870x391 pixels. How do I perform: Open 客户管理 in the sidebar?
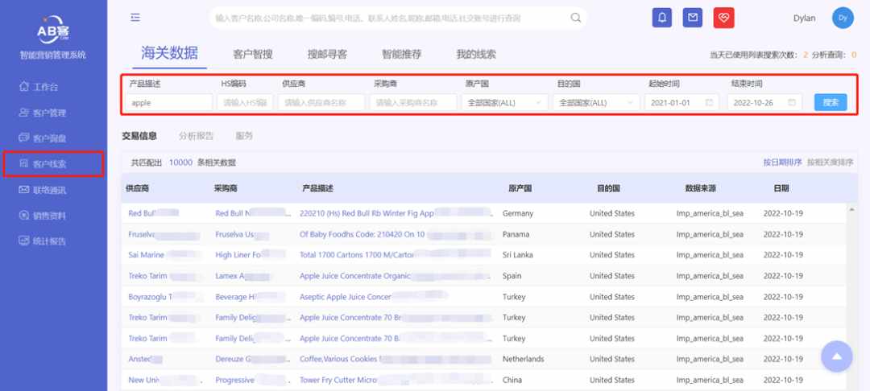coord(49,113)
